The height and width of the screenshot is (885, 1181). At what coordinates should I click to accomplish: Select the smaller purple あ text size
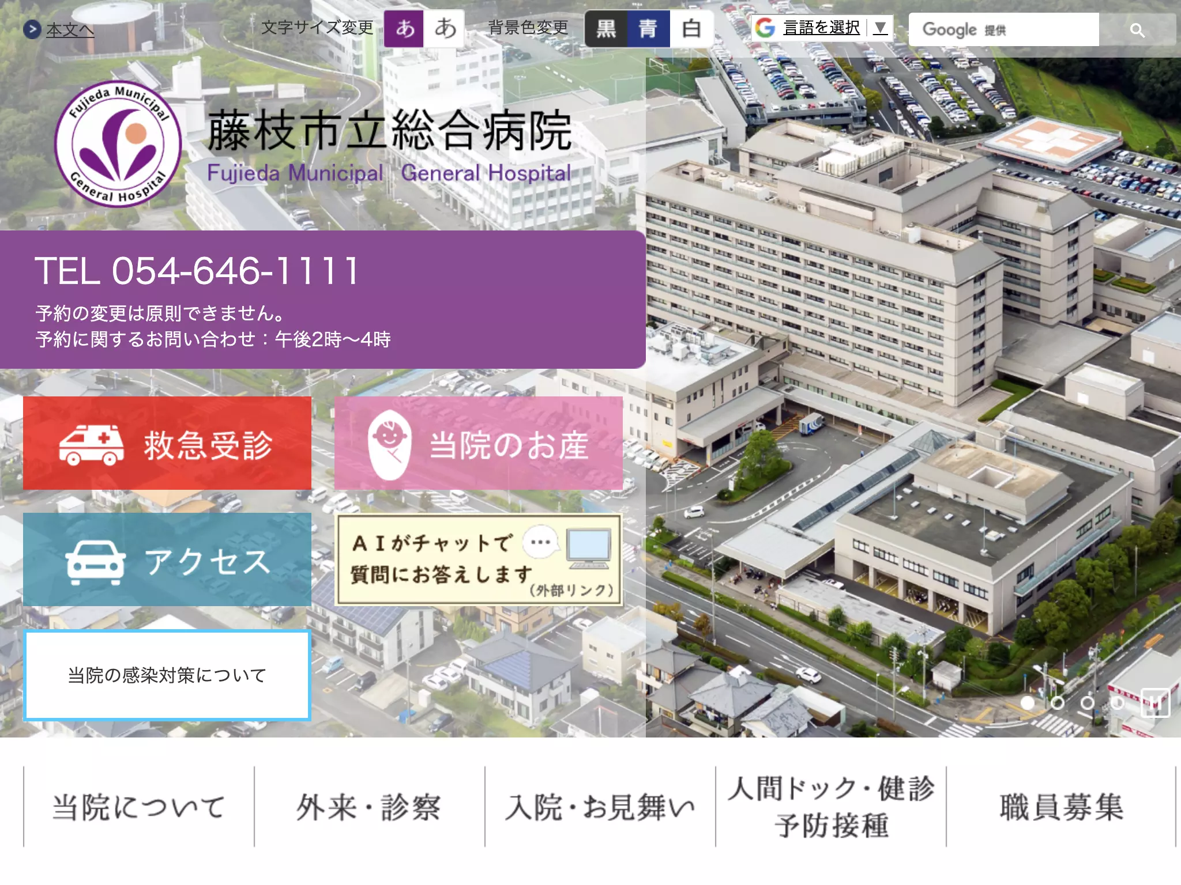point(404,28)
